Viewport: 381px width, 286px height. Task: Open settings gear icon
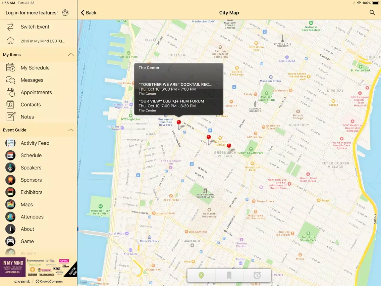65,13
